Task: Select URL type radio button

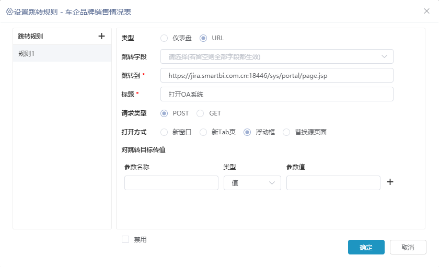Action: (x=203, y=38)
